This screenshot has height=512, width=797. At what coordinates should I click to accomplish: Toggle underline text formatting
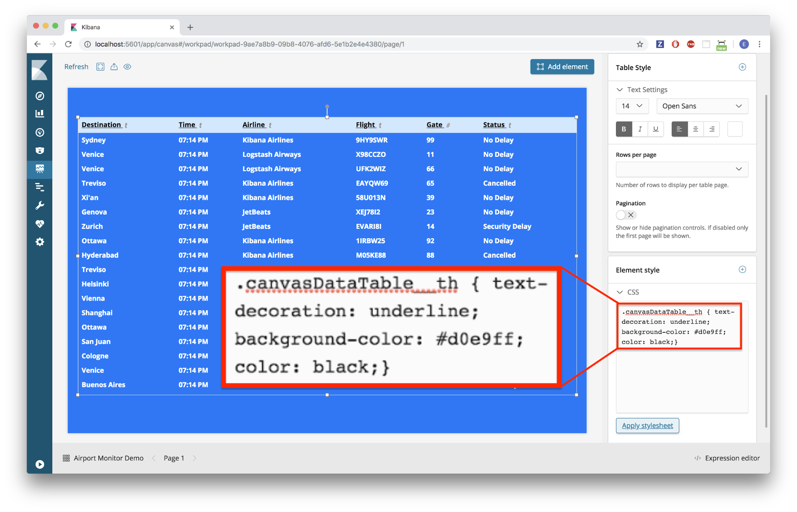tap(656, 129)
